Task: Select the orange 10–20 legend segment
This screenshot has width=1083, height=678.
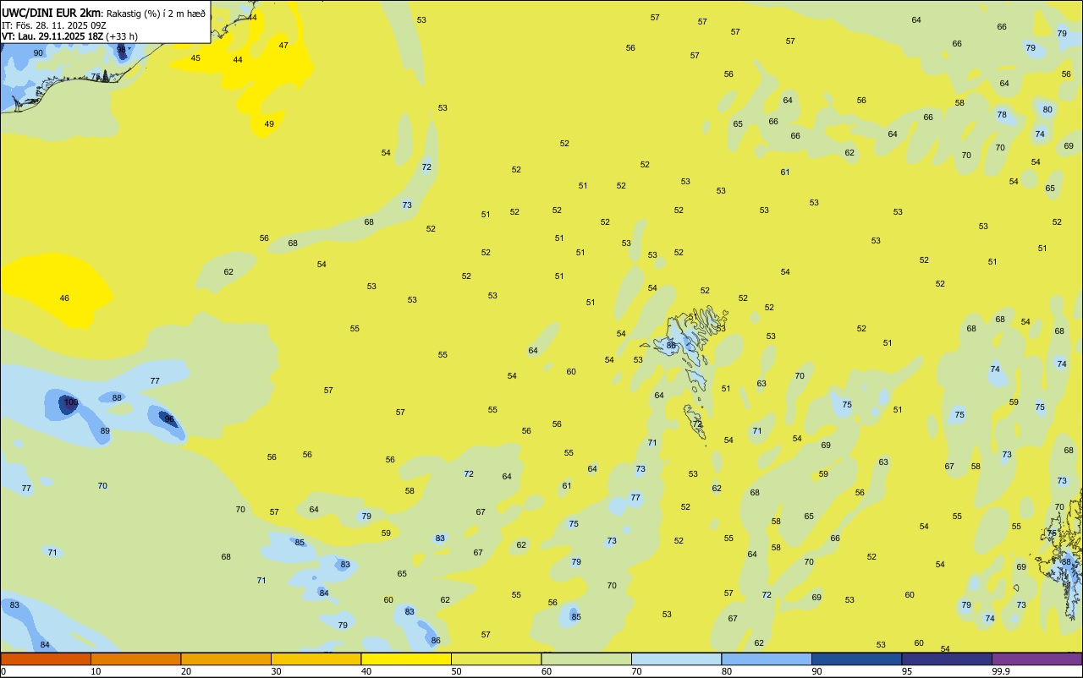Action: click(135, 659)
